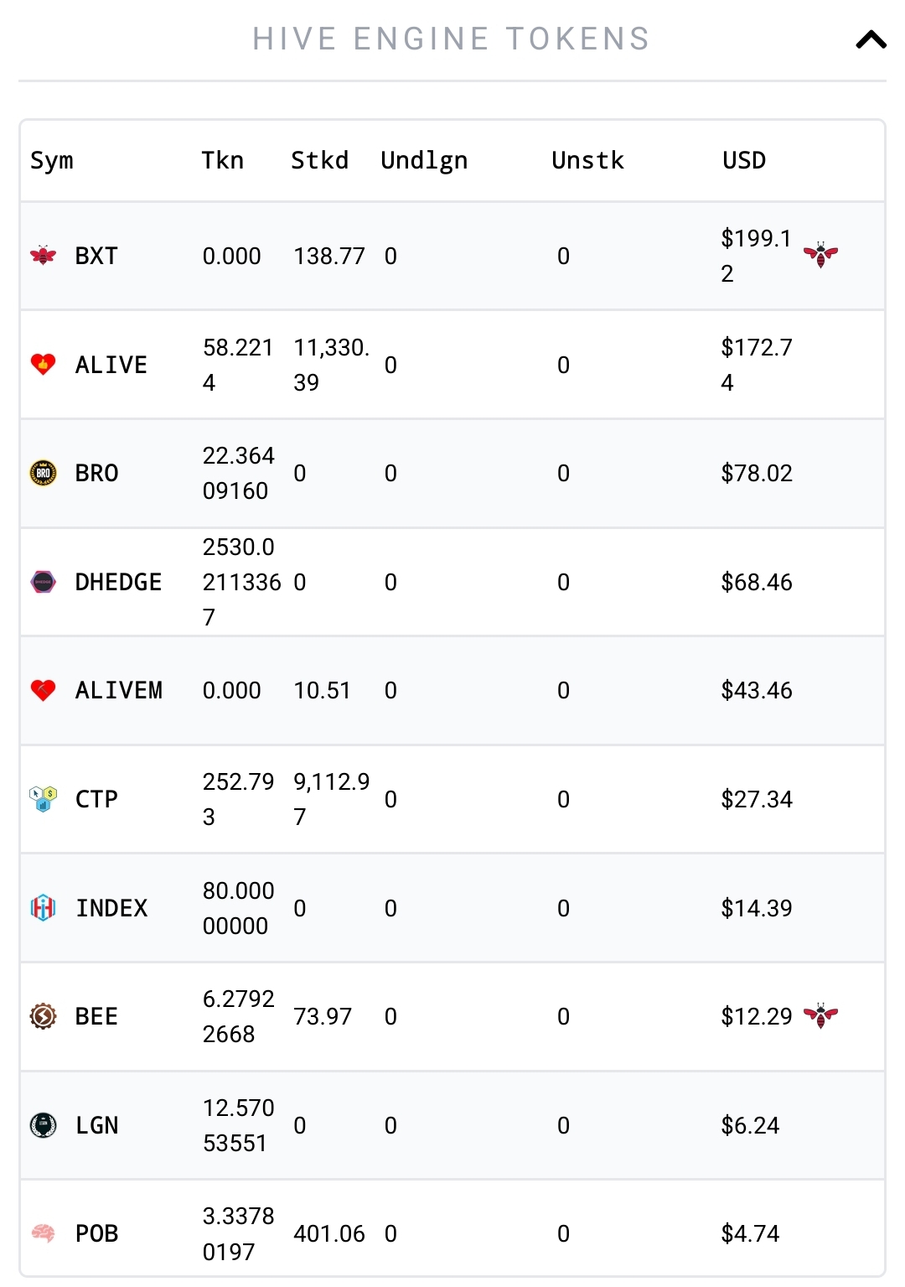Click the Hive Engine Tokens heading

[x=452, y=39]
